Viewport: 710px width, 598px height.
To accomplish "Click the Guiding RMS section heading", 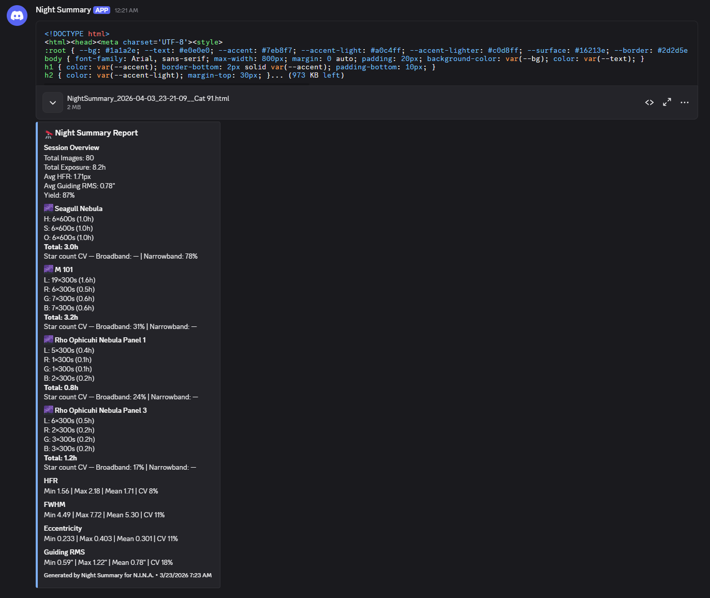I will tap(64, 552).
